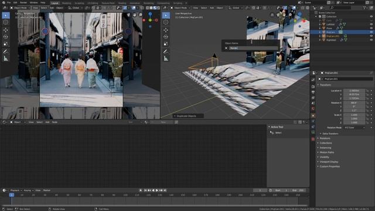Pick the Move tool in User Perspective viewport

click(166, 30)
